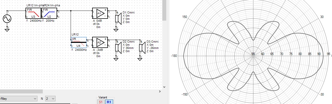332x104 pixels.
Task: Click the ground symbol under the source
Action: tap(7, 30)
